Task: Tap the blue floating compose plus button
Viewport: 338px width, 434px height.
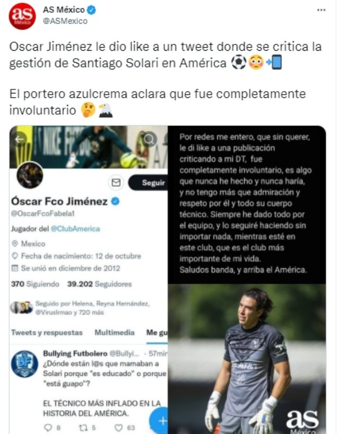Action: pyautogui.click(x=159, y=420)
